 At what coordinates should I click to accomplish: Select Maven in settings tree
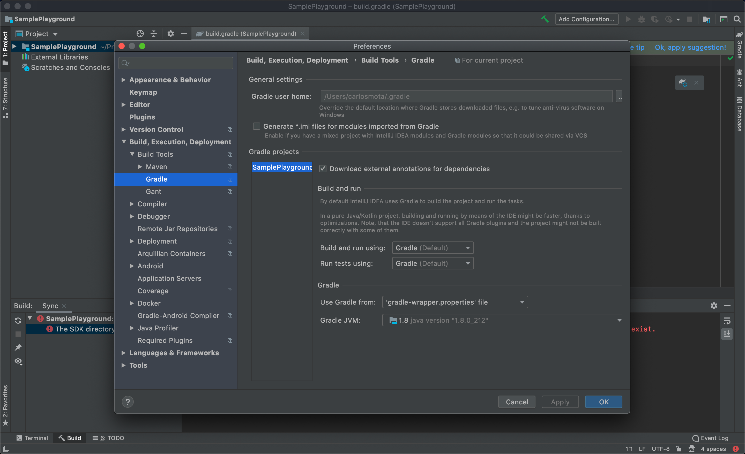click(x=156, y=167)
